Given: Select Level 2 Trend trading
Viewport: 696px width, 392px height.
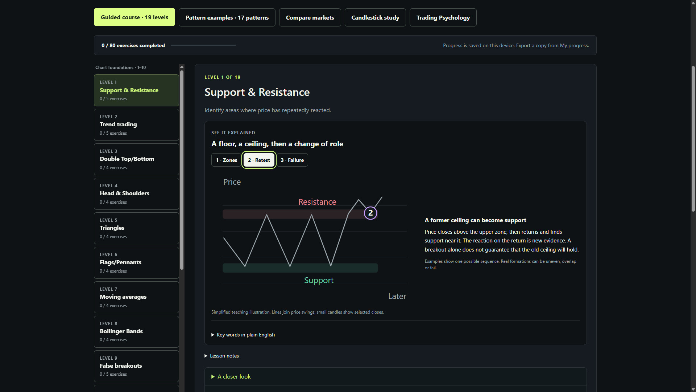Looking at the screenshot, I should pos(136,125).
